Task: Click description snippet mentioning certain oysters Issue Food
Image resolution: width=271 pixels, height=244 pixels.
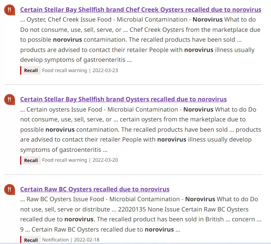Action: coord(141,129)
